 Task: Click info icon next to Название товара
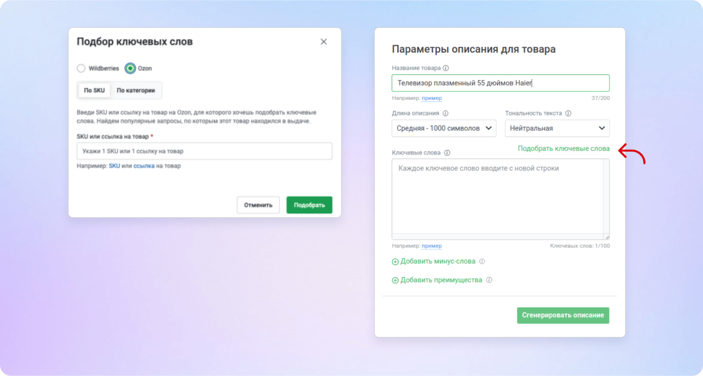pyautogui.click(x=446, y=68)
